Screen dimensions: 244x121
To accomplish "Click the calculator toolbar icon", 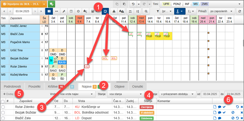I will 93,11.
